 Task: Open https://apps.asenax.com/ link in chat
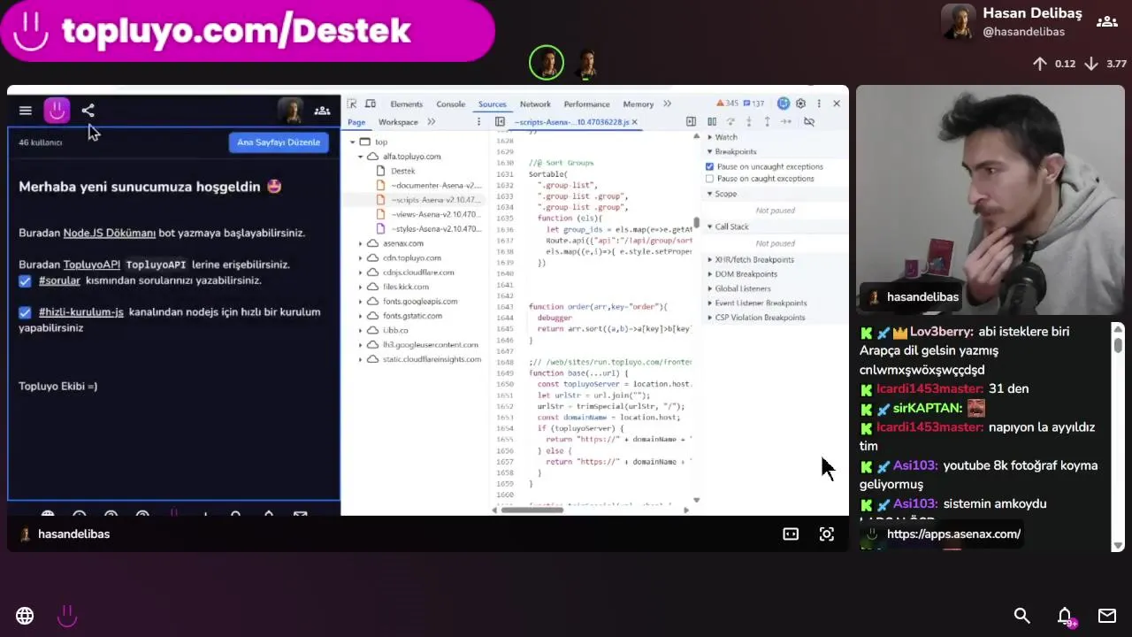point(953,534)
